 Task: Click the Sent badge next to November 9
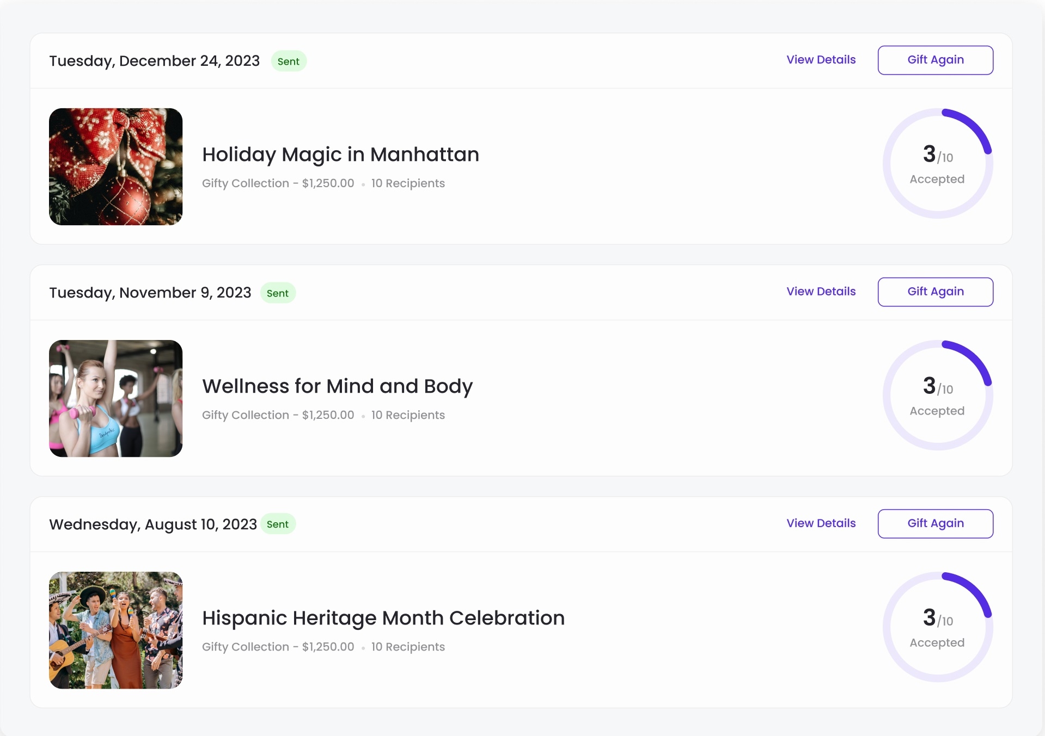point(278,293)
